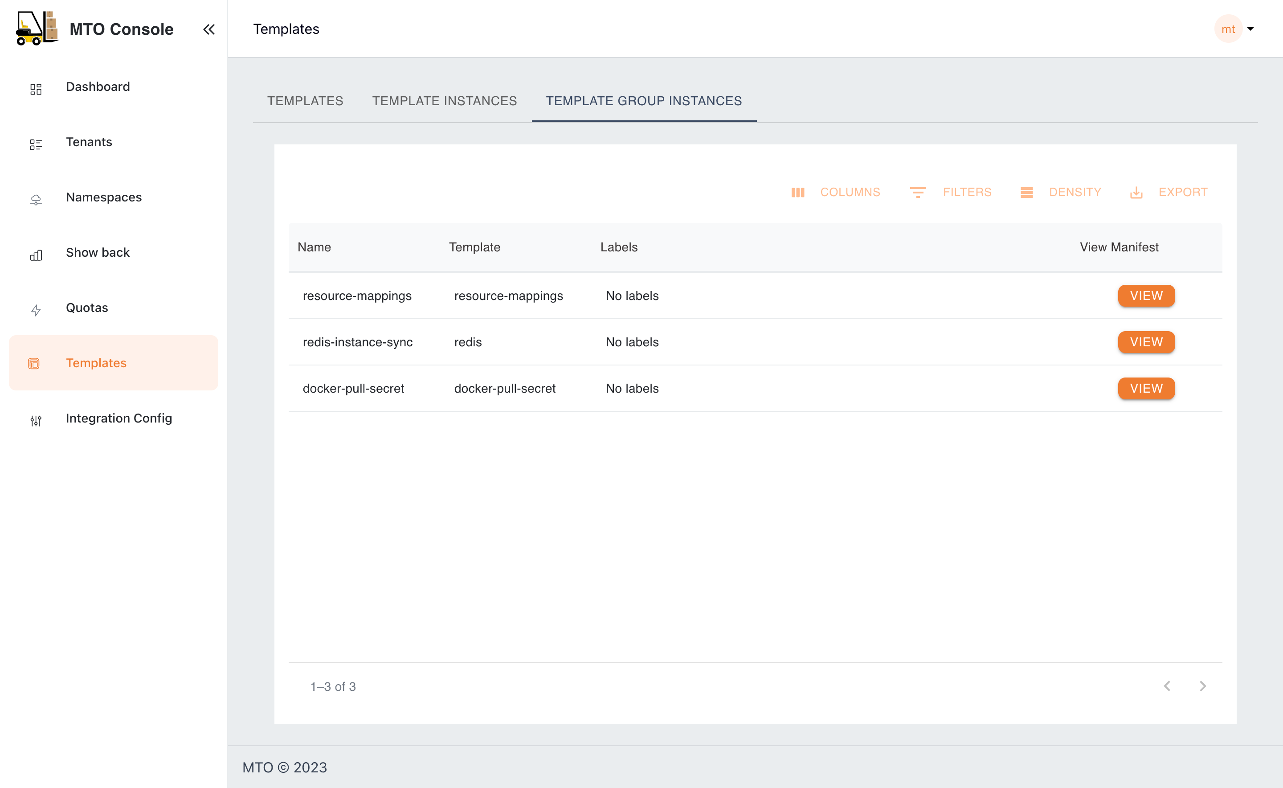
Task: Sort by the Name column header
Action: pos(314,247)
